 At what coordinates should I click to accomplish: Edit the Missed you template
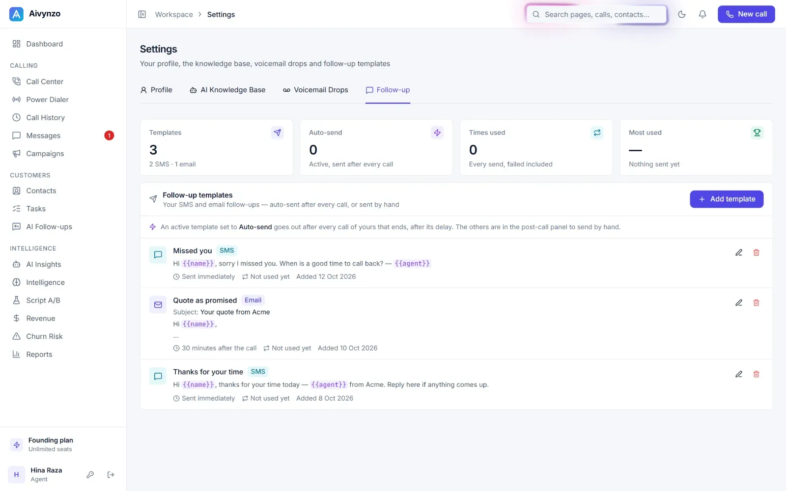click(x=739, y=252)
